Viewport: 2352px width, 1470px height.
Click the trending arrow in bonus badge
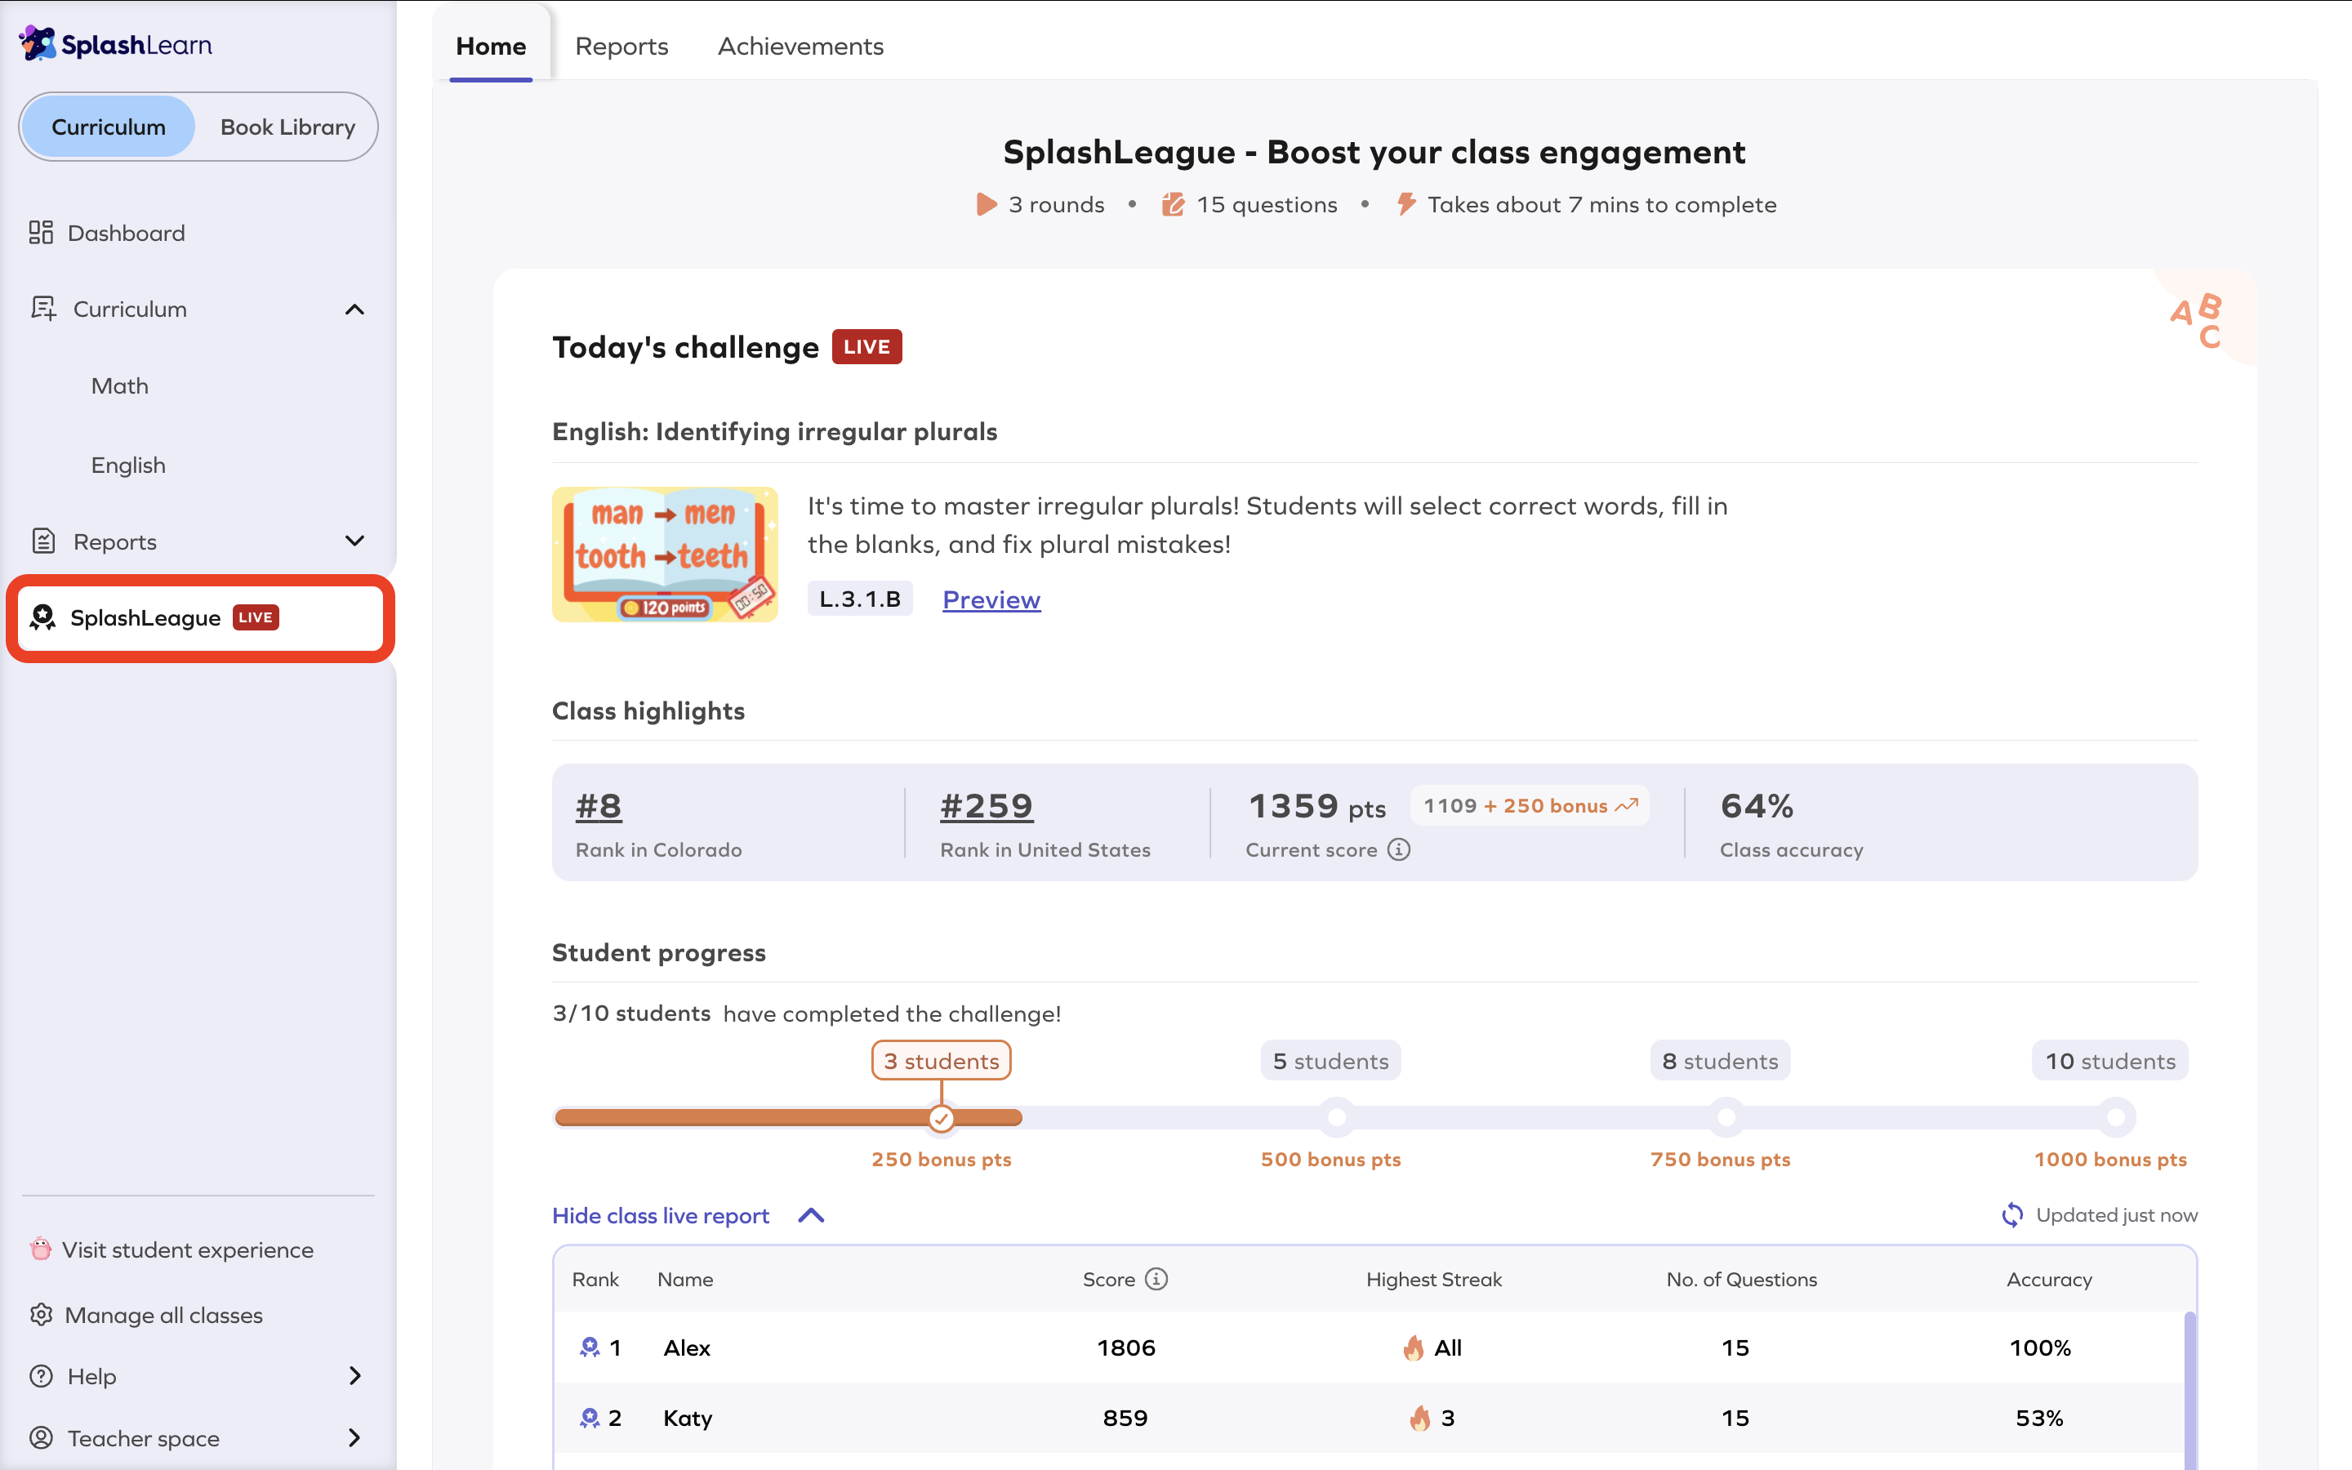pos(1627,805)
